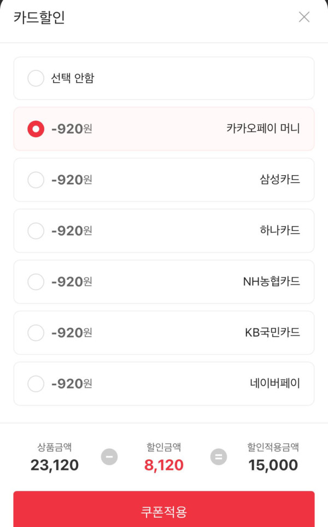This screenshot has width=328, height=527.
Task: Select the 선택 안함 radio button
Action: click(36, 78)
